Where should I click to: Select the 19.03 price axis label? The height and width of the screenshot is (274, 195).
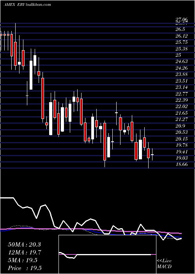click(181, 158)
